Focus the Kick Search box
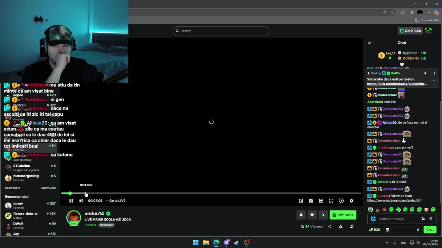Screen dimensions: 442x248 (x=221, y=31)
